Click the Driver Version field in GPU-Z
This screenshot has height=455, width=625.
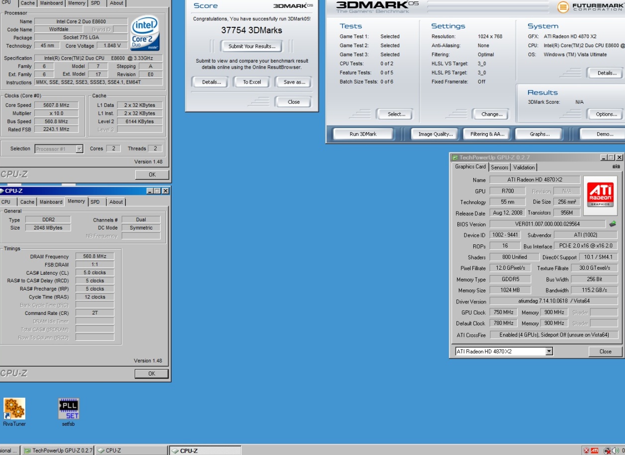[553, 301]
